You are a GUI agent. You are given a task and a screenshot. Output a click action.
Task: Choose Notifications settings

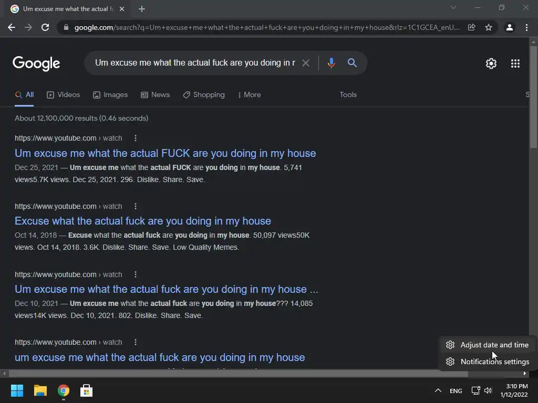coord(487,362)
